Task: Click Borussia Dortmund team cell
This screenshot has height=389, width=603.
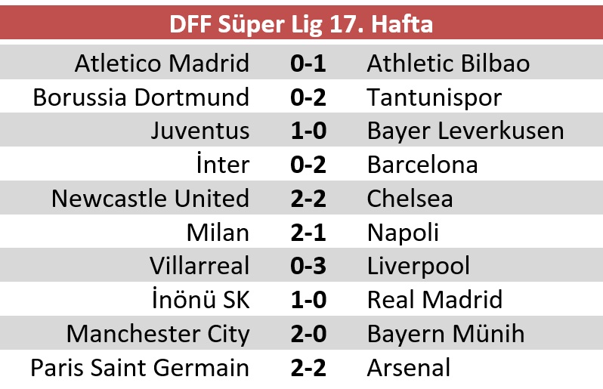Action: click(x=141, y=97)
